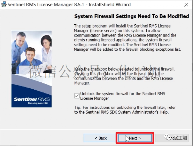This screenshot has width=193, height=146.
Task: Click the 'Keep the checkbox below selected' paragraph
Action: (x=124, y=76)
